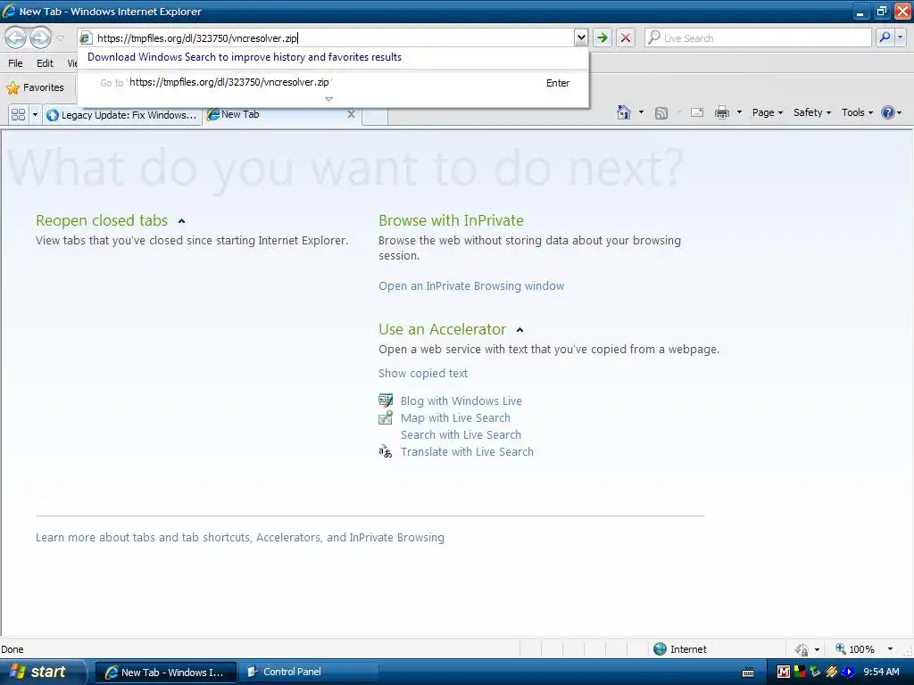
Task: Open the status bar security dropdown arrow
Action: [x=817, y=649]
